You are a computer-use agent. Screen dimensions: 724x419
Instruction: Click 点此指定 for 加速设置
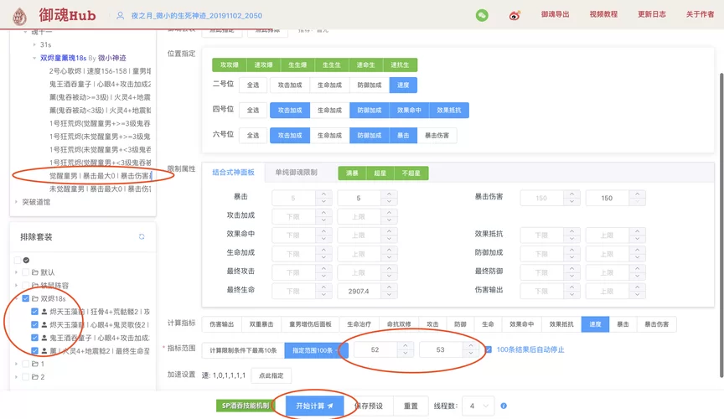[271, 375]
